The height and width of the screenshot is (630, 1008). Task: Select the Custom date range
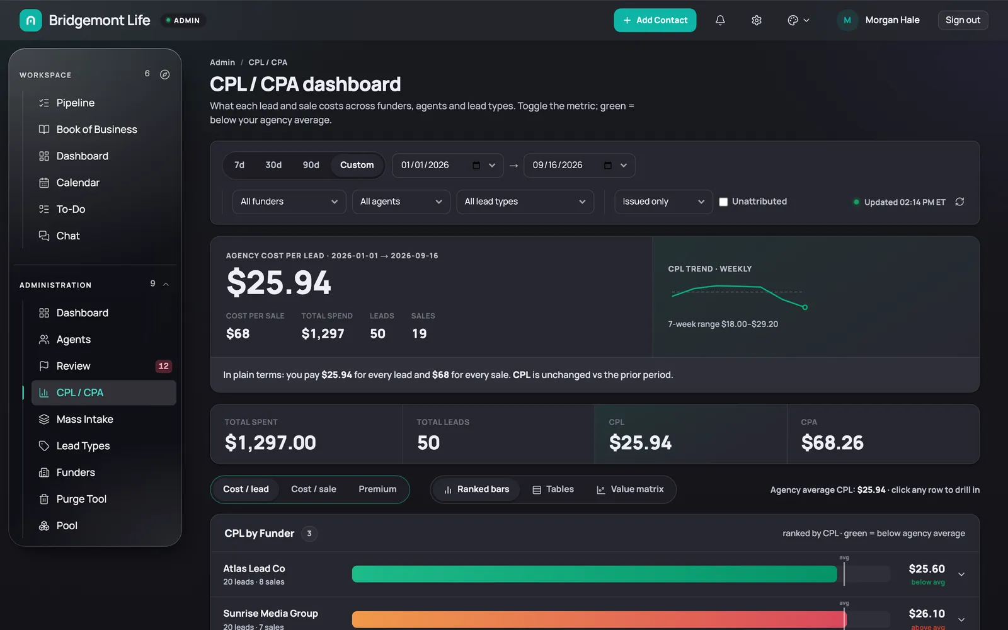tap(357, 165)
